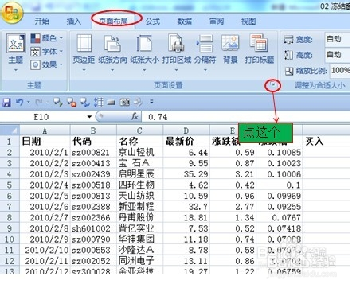Select column D header

(x=186, y=130)
